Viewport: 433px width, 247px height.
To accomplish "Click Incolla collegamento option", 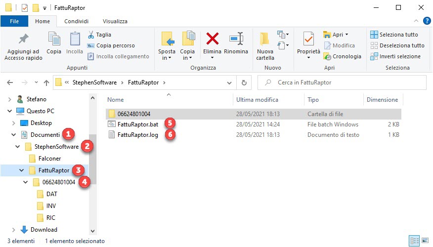I will tap(118, 56).
